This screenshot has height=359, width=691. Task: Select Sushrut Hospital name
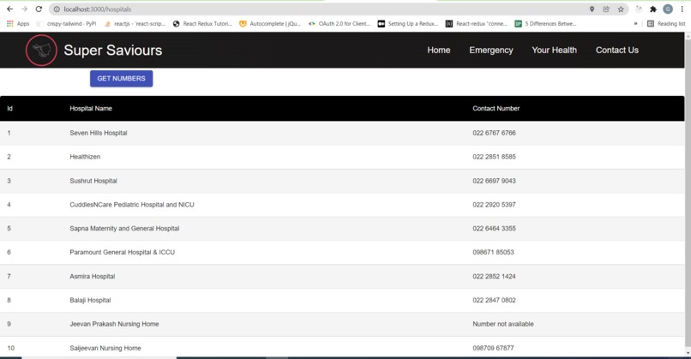coord(93,181)
